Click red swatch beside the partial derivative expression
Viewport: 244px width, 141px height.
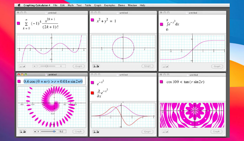coord(93,93)
